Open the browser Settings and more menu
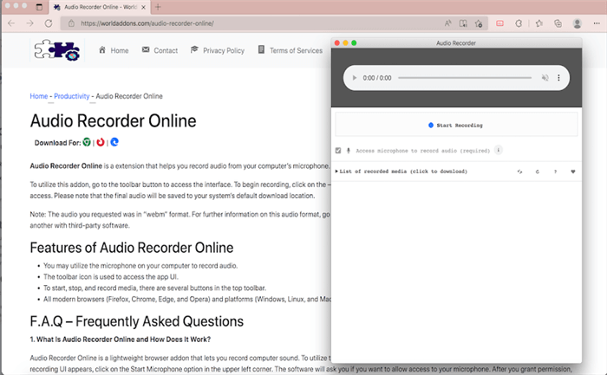Screen dimensions: 607x375 597,23
